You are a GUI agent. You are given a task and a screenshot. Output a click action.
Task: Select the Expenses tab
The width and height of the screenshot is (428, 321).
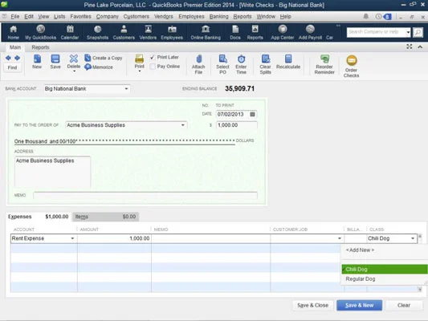39,217
